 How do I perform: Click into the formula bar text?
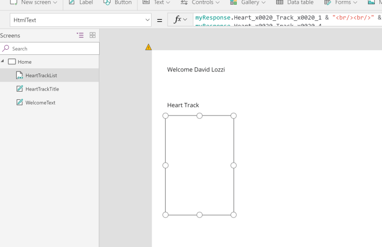(x=288, y=20)
